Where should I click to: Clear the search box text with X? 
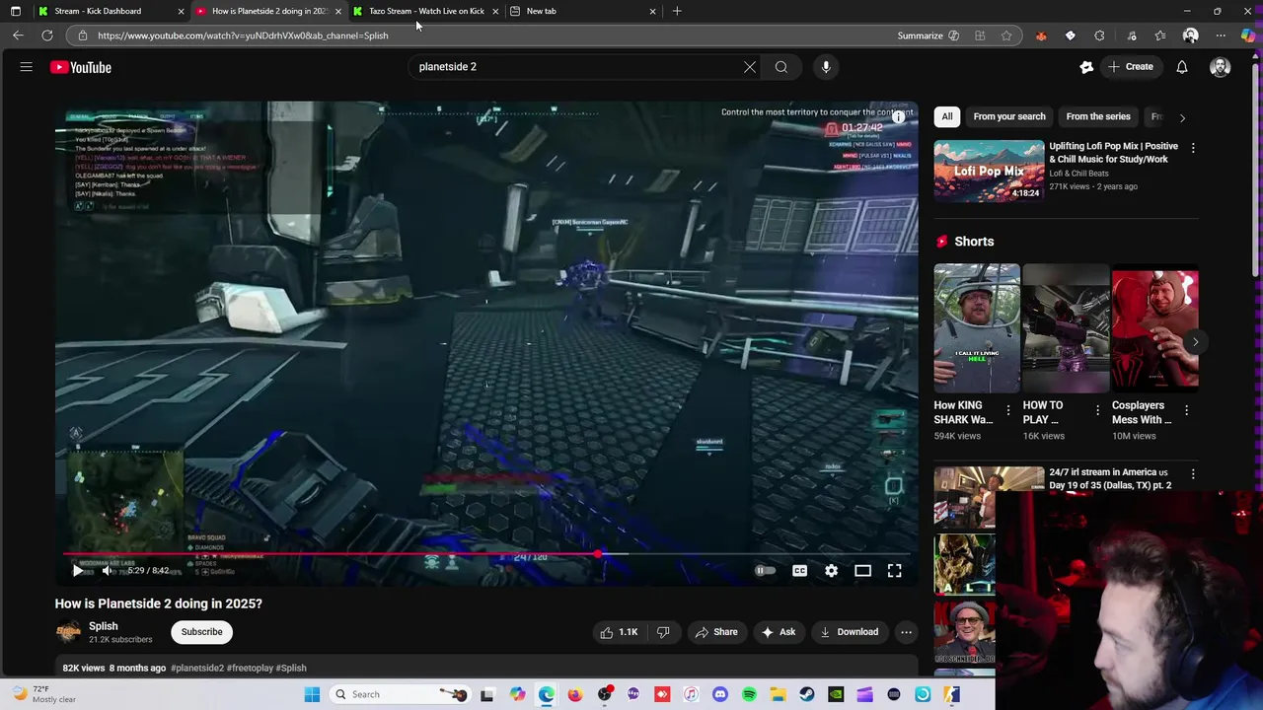coord(750,67)
